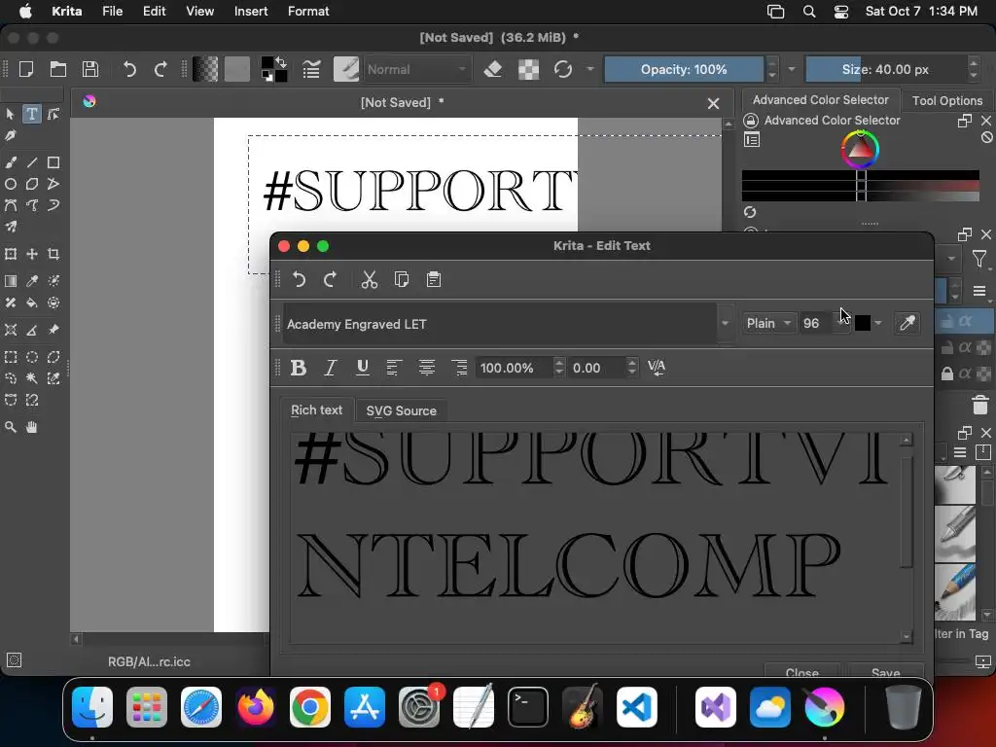Select the Zoom magnifier tool

click(10, 427)
